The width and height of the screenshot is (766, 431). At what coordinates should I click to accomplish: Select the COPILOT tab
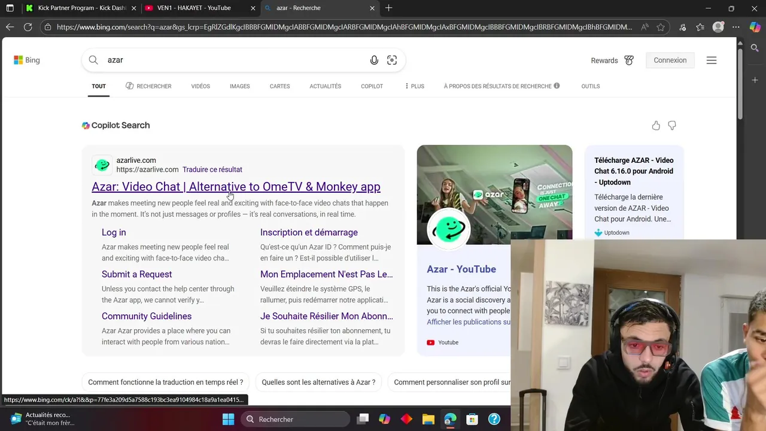coord(372,86)
